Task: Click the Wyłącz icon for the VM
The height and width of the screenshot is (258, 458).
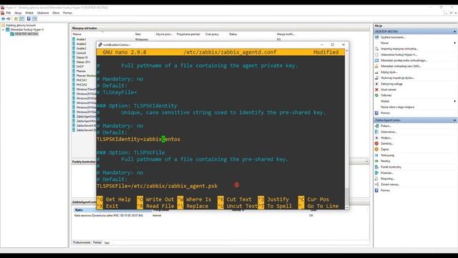Action: (x=376, y=138)
